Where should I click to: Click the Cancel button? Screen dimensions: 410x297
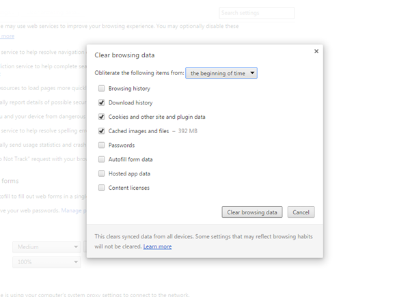301,212
